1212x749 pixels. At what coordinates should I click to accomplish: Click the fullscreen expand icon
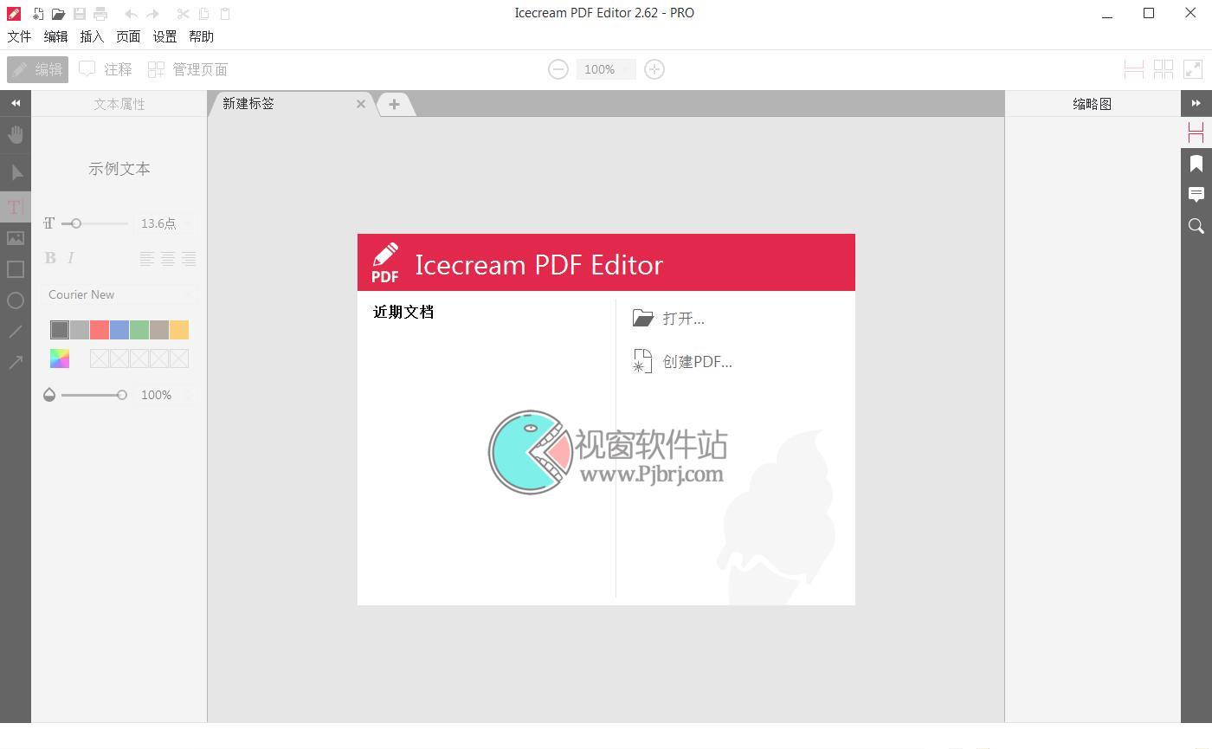pos(1193,69)
